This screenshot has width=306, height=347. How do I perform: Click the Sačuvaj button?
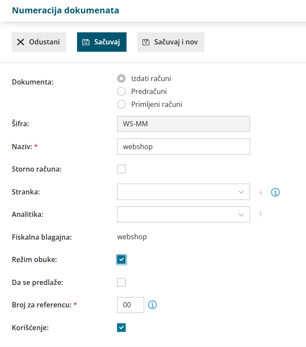[102, 42]
